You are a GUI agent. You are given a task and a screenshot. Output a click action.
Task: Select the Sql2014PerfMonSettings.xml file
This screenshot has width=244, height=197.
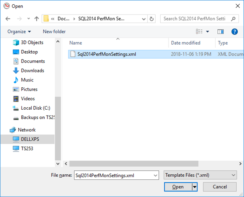[156, 54]
